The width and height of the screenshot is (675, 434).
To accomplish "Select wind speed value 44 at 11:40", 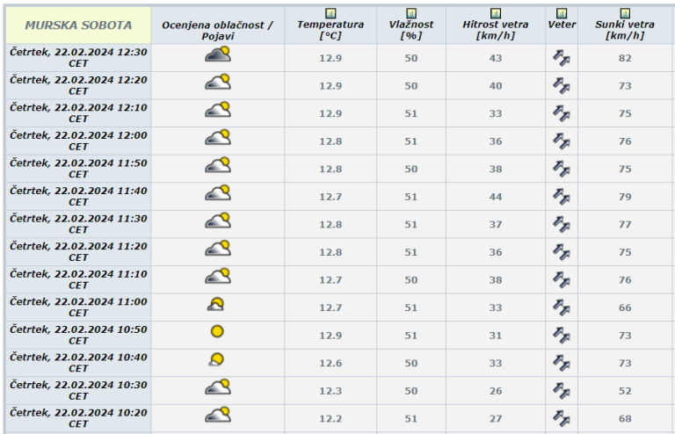I will point(495,197).
